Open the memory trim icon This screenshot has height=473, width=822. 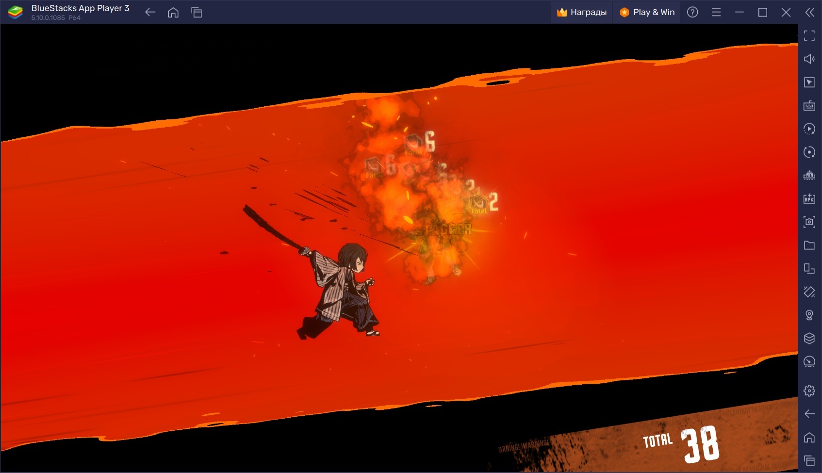tap(809, 175)
